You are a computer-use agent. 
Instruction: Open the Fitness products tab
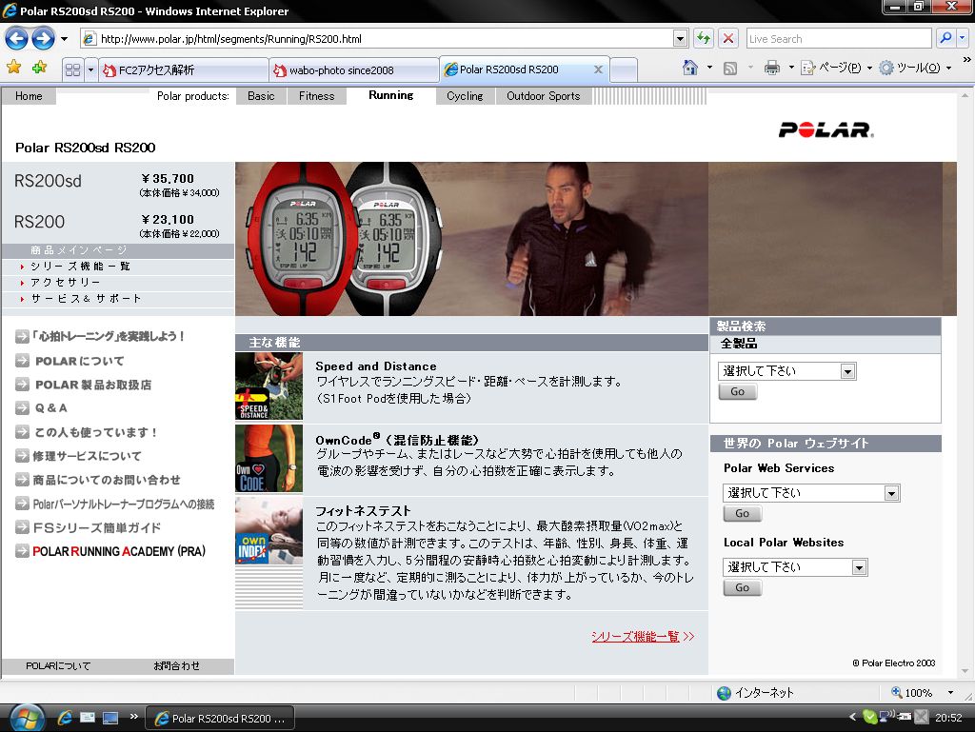click(316, 96)
